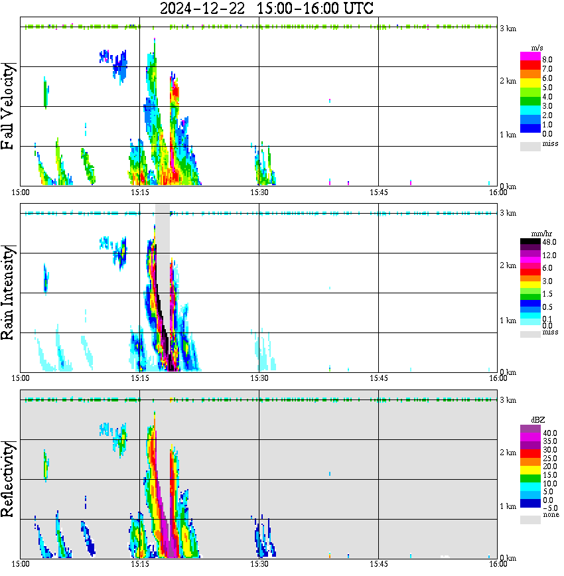Screen dimensions: 564x576
Task: Pick the 10.0 dBZ green reflectivity swatch
Action: click(x=530, y=478)
